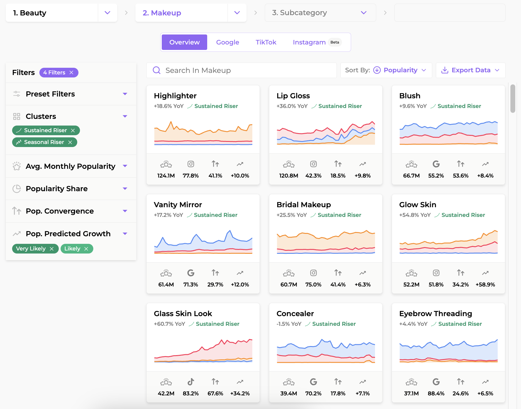Switch to the Instagram Beta tab
The width and height of the screenshot is (521, 409).
pos(317,42)
